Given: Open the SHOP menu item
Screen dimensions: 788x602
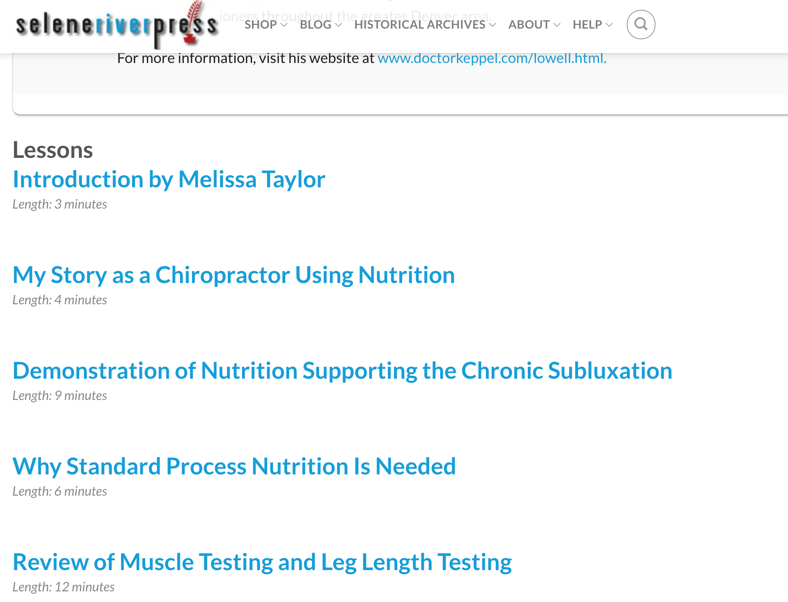Looking at the screenshot, I should click(x=261, y=25).
